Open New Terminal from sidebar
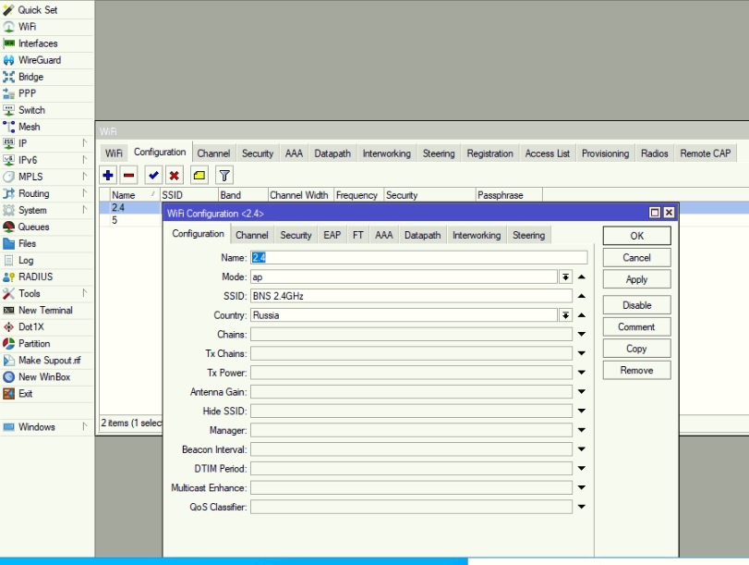The image size is (749, 565). tap(47, 310)
